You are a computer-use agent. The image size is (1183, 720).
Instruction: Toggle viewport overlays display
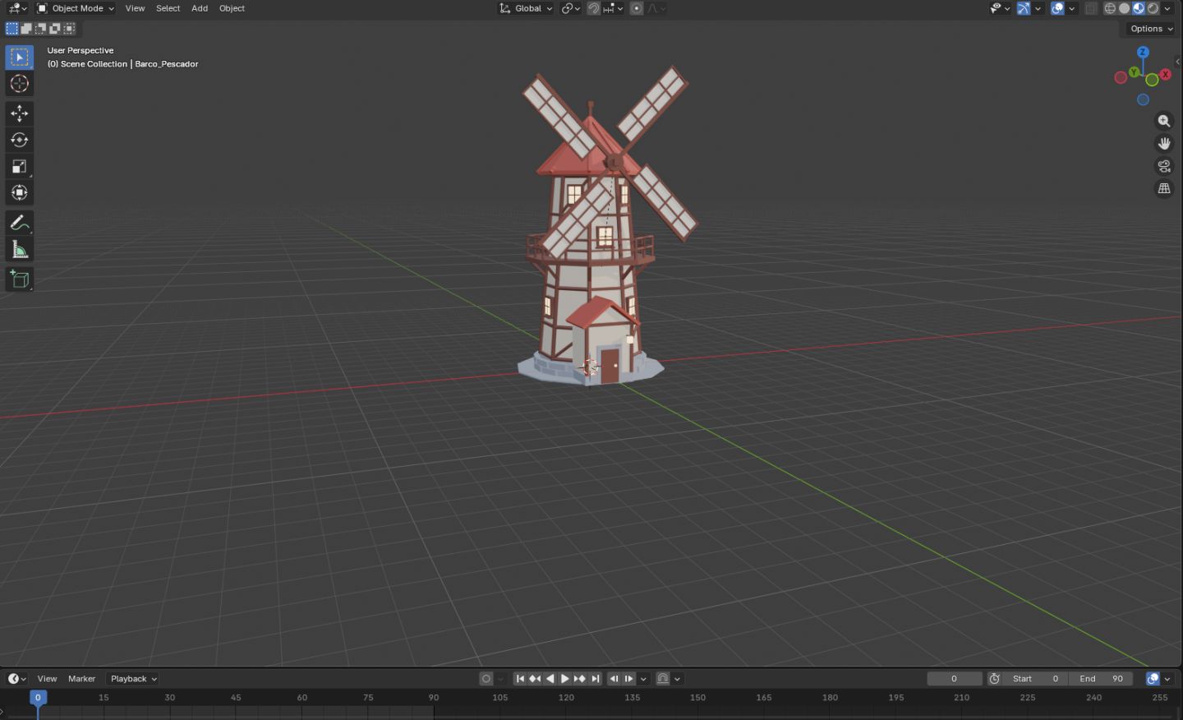click(x=1058, y=8)
